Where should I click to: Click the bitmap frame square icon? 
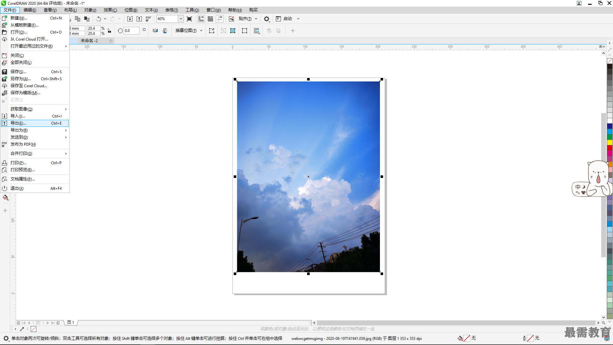coord(245,31)
